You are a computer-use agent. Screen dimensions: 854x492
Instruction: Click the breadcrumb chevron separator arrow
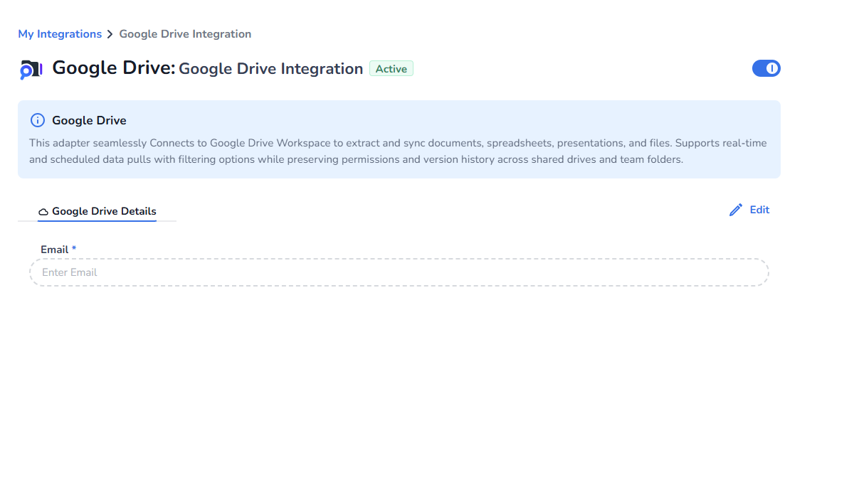click(110, 34)
